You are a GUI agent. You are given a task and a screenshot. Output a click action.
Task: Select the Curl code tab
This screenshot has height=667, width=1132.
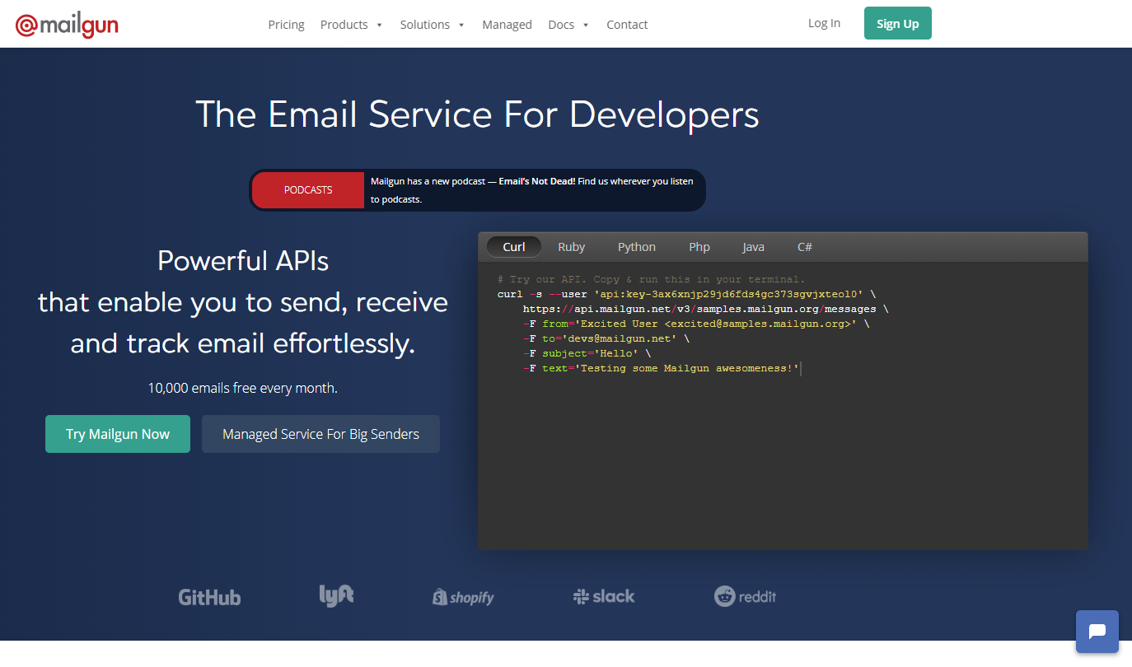click(x=514, y=247)
